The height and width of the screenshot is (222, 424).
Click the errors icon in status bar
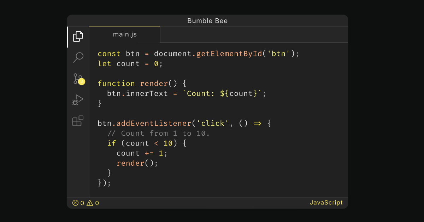[76, 203]
